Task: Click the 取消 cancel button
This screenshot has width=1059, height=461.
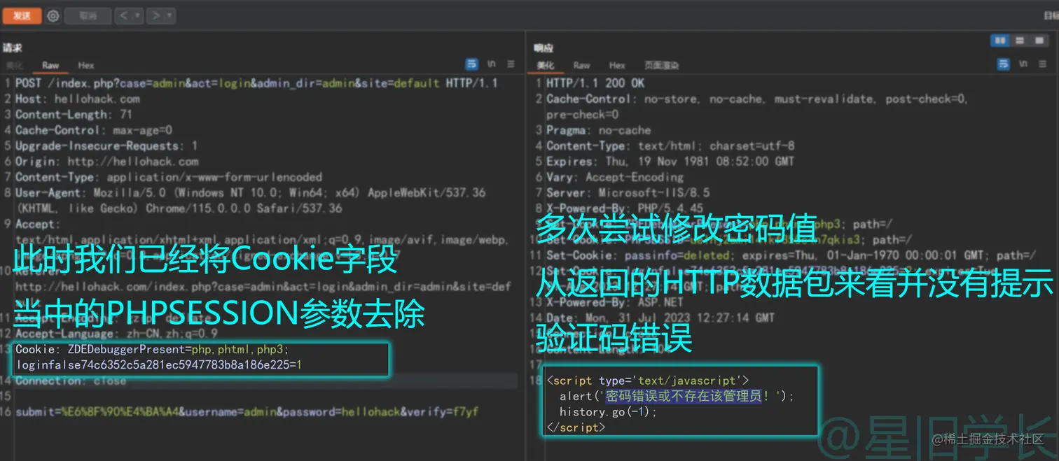Action: tap(88, 15)
